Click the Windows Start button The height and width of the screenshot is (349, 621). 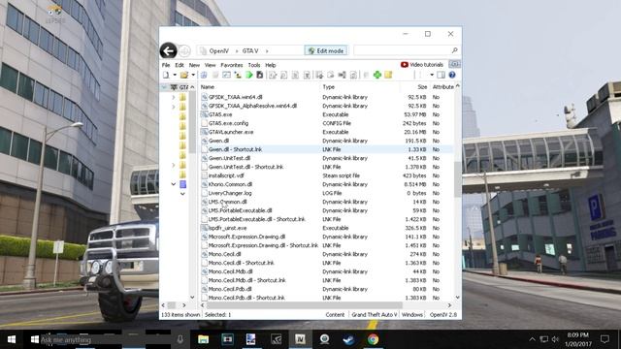(x=12, y=339)
